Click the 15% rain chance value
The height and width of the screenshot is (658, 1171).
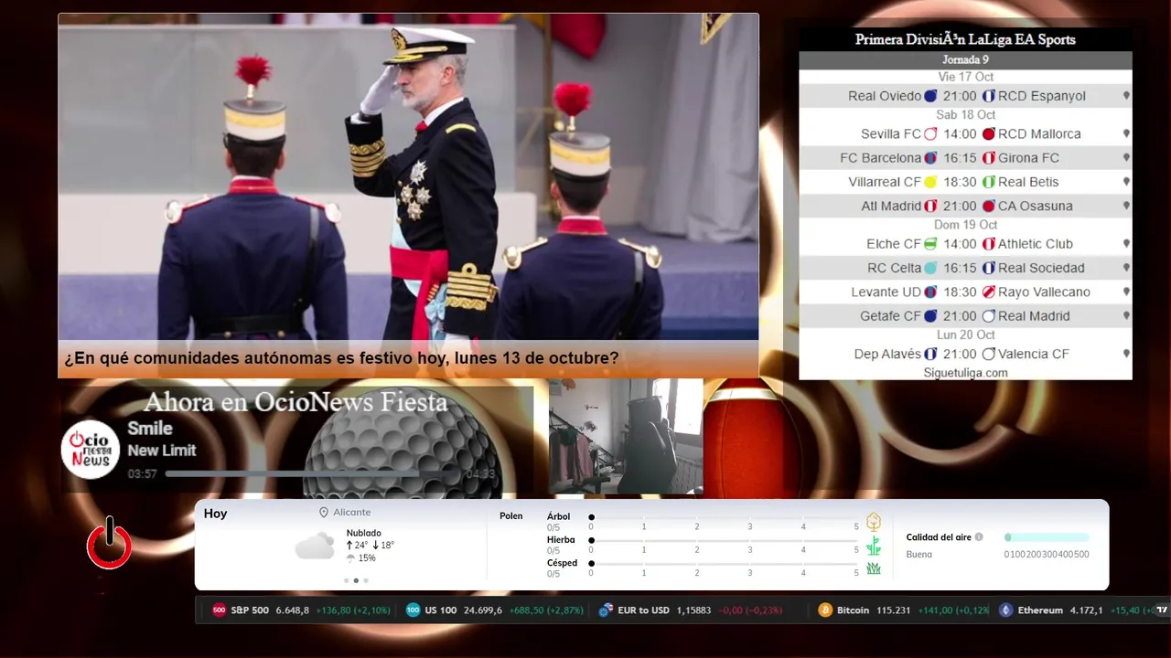(367, 557)
